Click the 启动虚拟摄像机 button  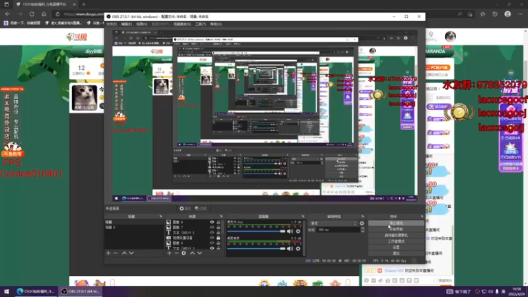click(396, 236)
